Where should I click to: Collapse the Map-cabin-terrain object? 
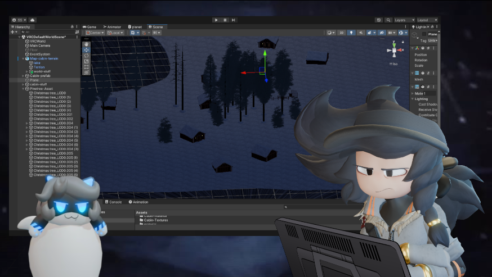point(24,58)
